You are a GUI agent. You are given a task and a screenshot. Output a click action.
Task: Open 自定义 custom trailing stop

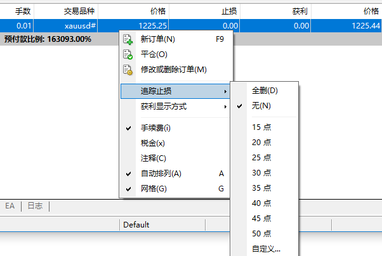click(266, 248)
